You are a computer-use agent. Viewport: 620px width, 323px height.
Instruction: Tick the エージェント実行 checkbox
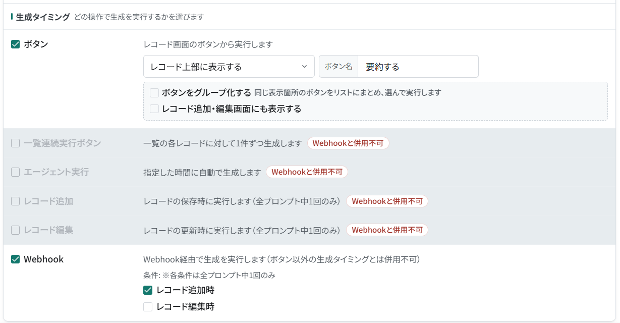tap(15, 172)
